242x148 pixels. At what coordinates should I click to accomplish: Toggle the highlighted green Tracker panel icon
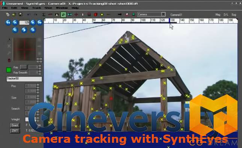[63, 15]
